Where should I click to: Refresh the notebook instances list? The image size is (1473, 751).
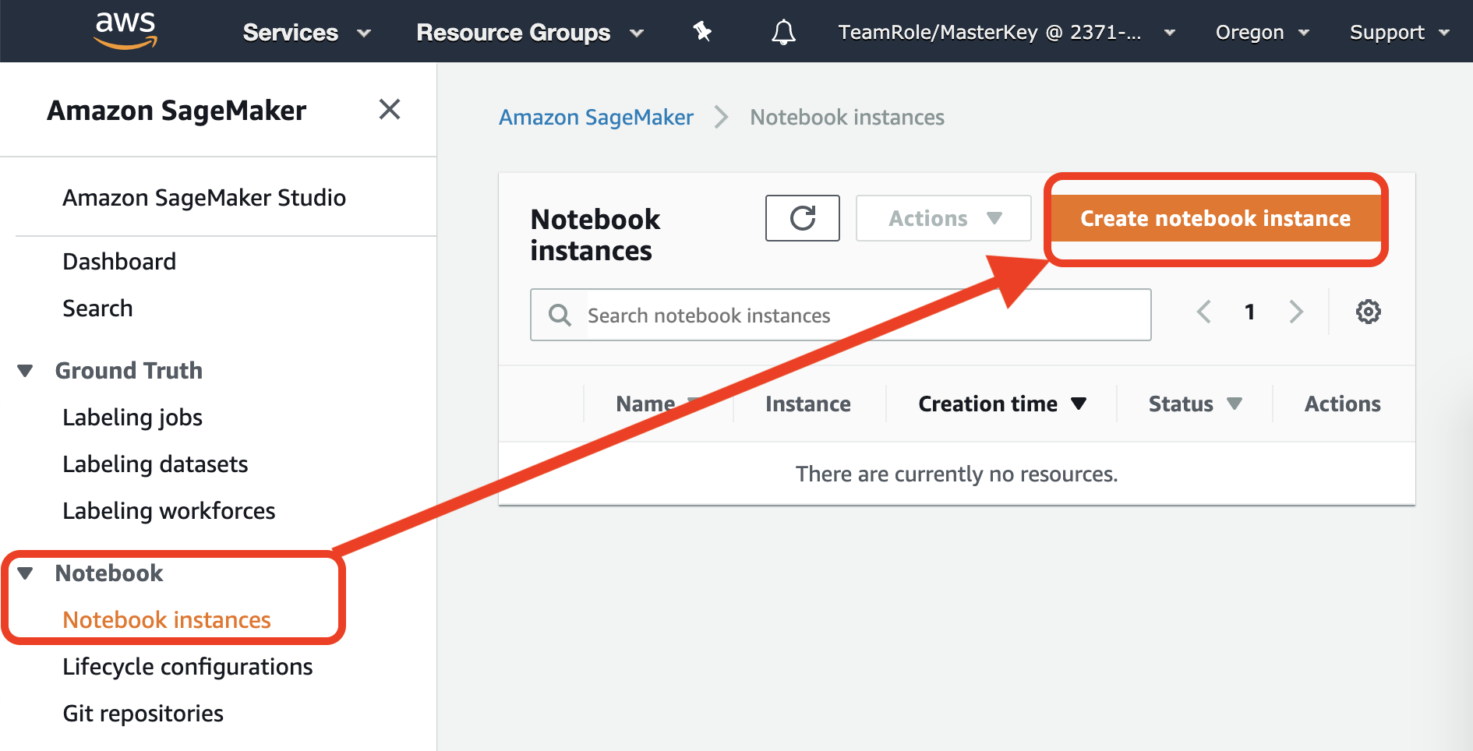pyautogui.click(x=803, y=218)
